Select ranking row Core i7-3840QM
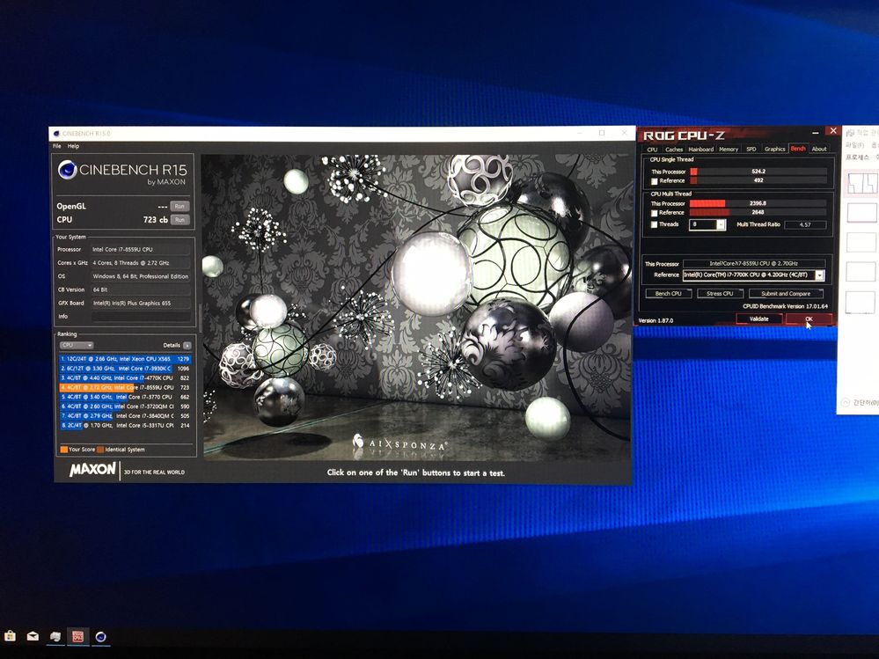879x659 pixels. 125,416
